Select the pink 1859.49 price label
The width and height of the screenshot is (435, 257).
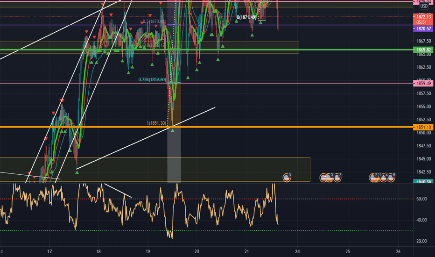423,83
